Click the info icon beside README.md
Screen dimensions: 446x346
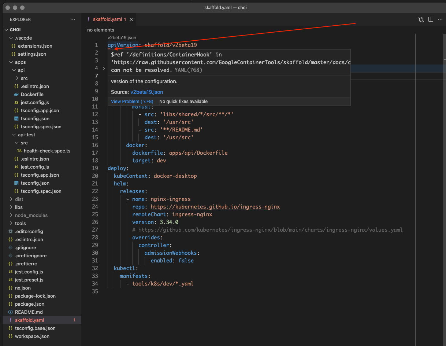click(x=11, y=312)
